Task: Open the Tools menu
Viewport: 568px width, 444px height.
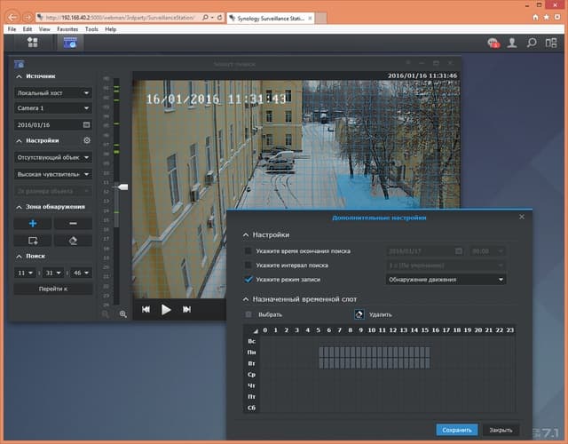Action: pos(91,29)
